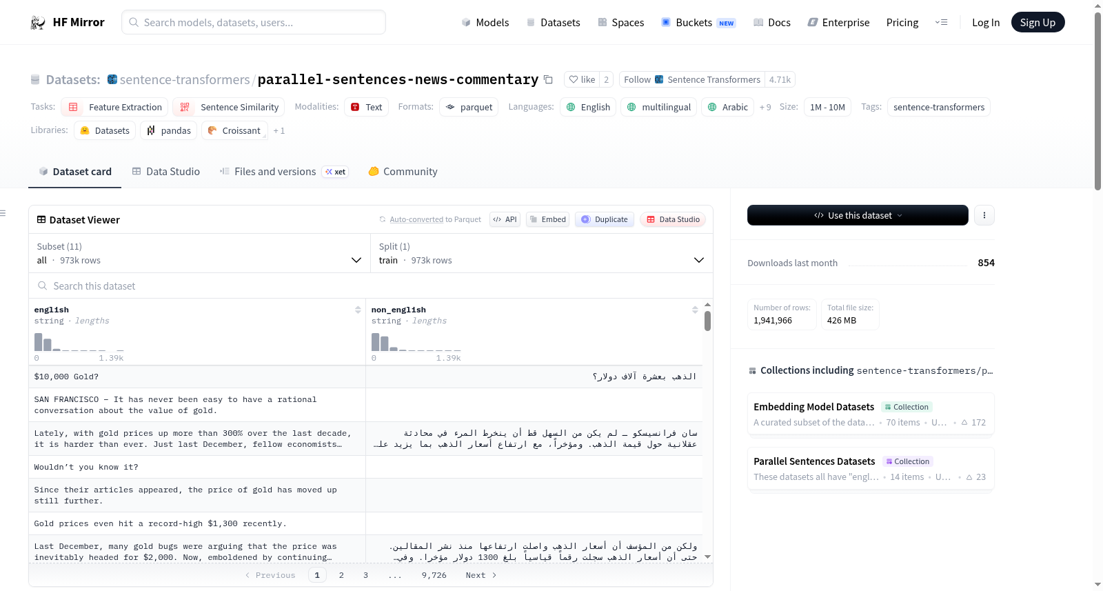This screenshot has height=591, width=1103.
Task: Click the Embed button in Dataset Viewer
Action: (x=547, y=219)
